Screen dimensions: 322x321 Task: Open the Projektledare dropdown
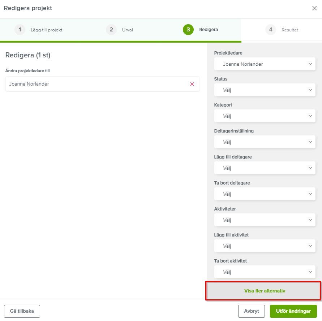pyautogui.click(x=265, y=64)
